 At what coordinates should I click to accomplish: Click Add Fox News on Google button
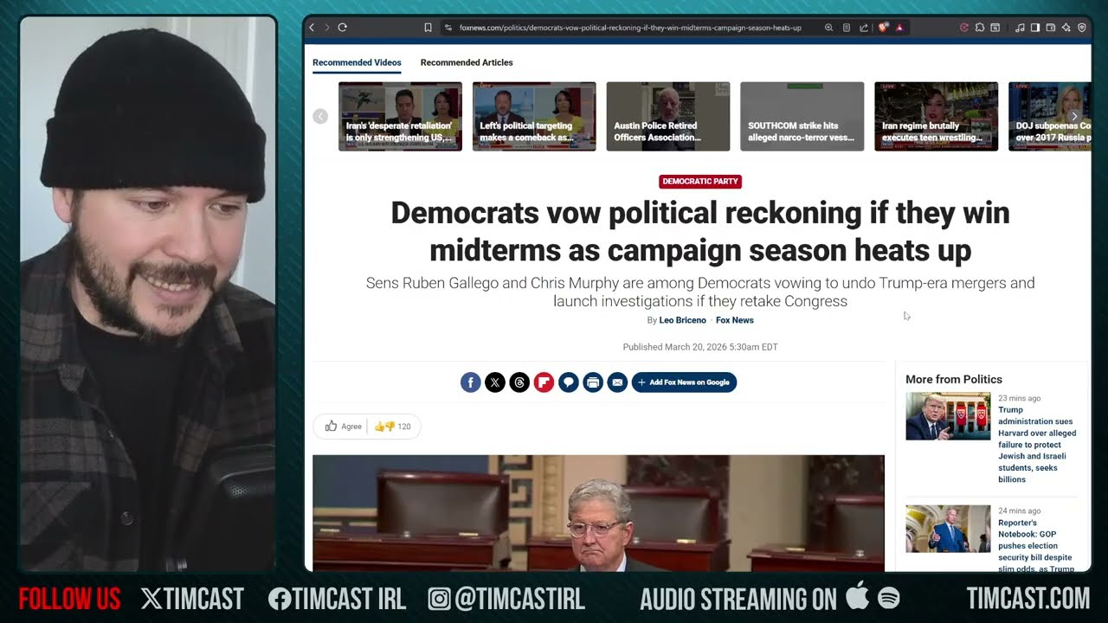[x=684, y=382]
